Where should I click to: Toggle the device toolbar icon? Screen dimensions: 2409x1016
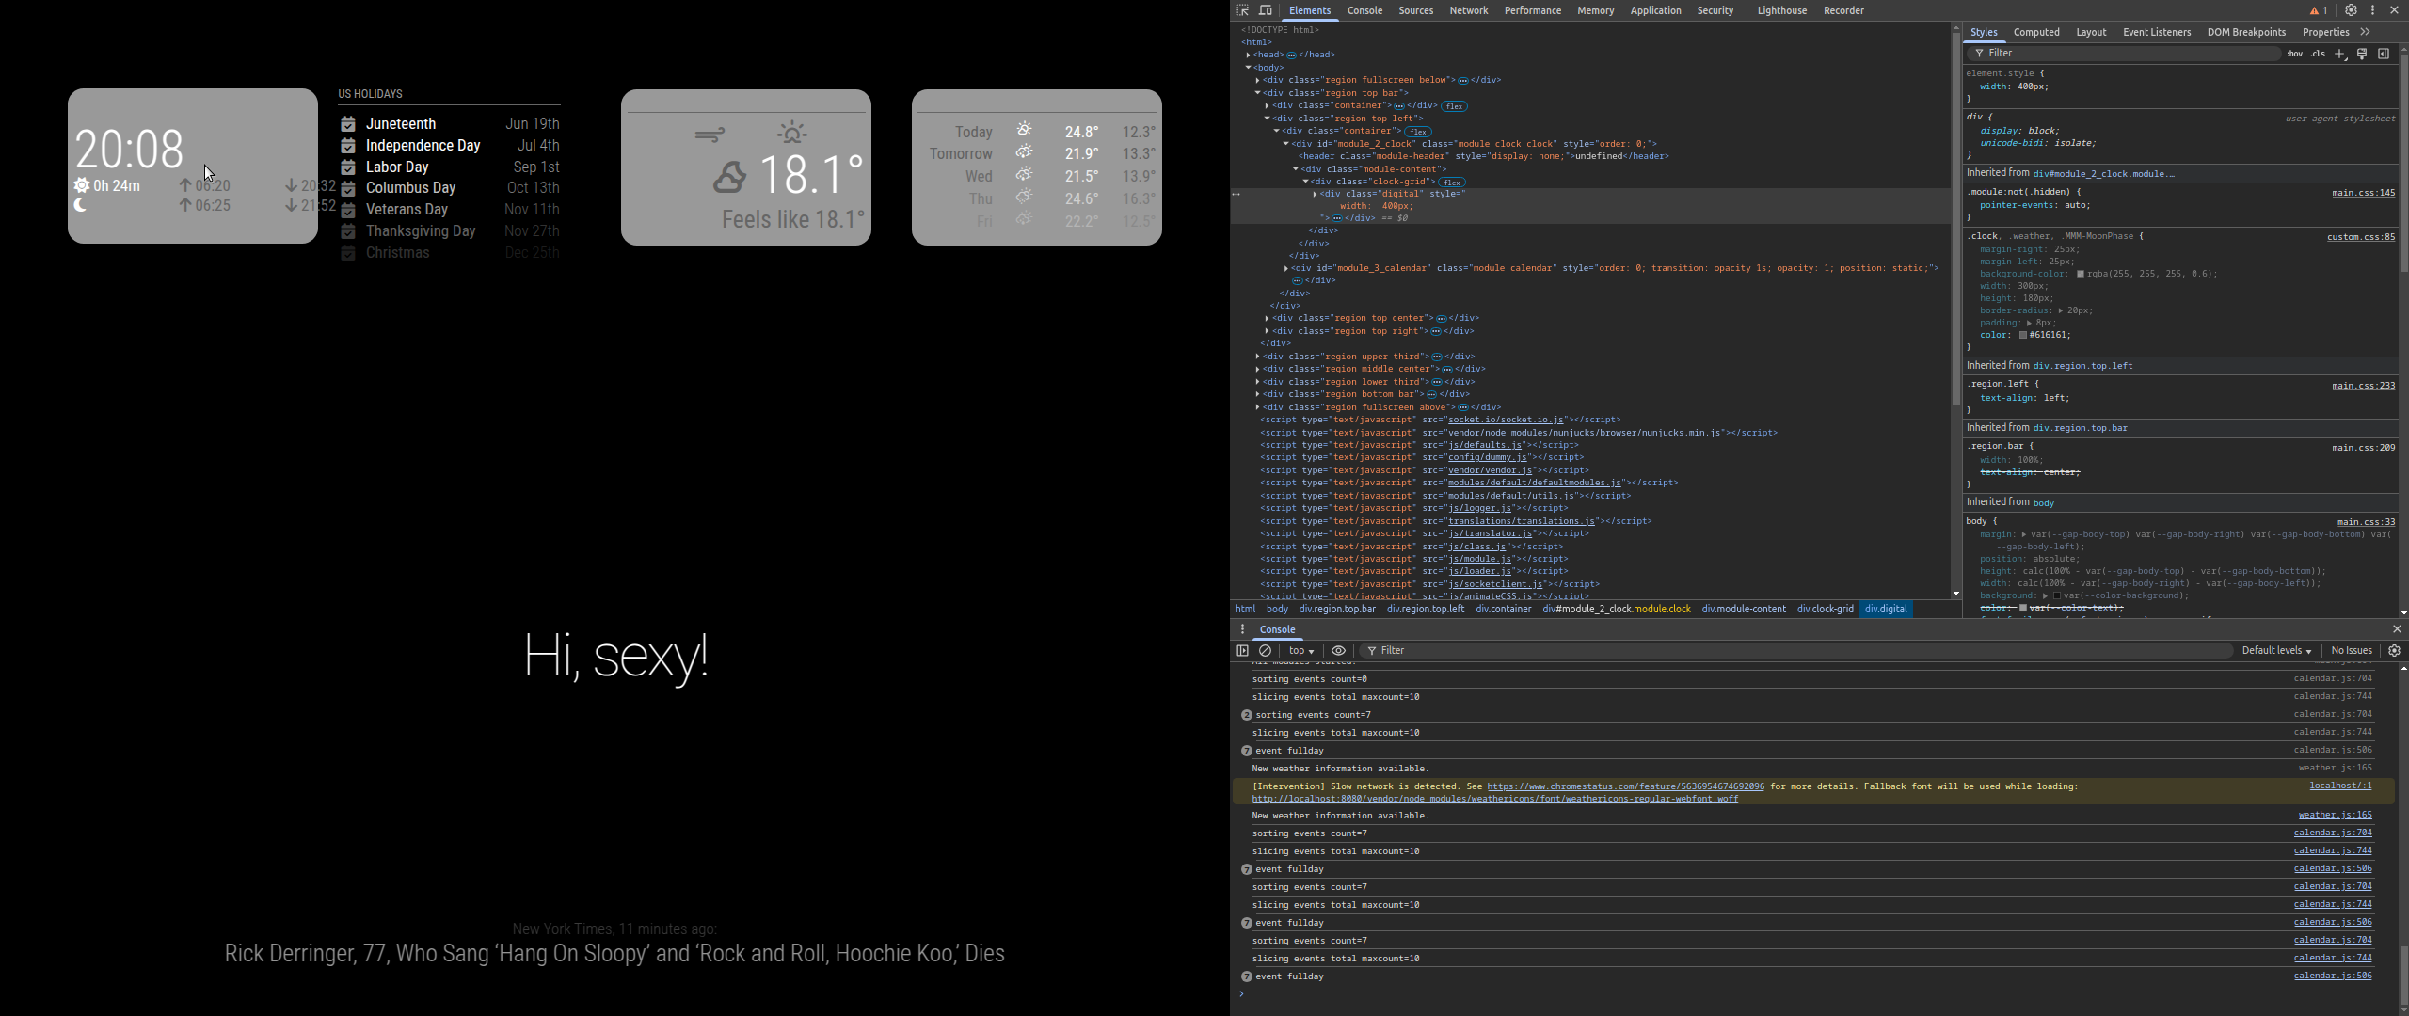(x=1266, y=10)
